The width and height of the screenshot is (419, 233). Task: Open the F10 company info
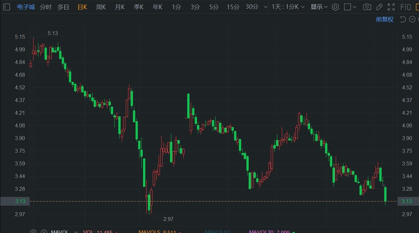[406, 7]
